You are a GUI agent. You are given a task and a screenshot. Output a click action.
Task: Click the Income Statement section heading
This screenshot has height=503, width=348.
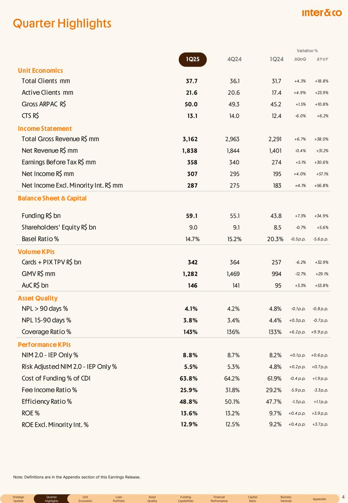tap(45, 129)
